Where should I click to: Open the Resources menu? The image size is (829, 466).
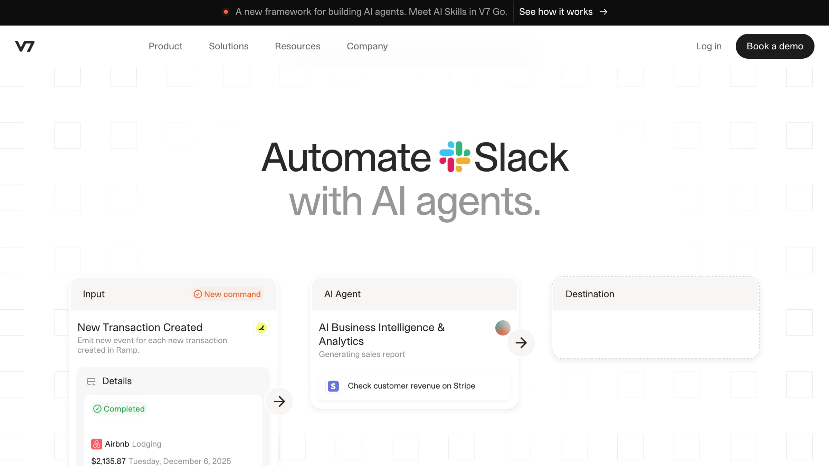coord(297,46)
